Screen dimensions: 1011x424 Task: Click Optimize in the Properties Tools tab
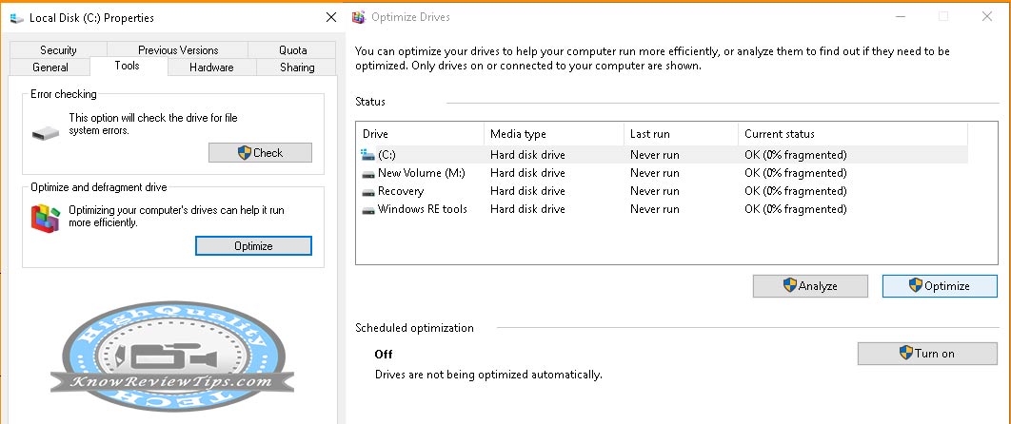point(253,245)
